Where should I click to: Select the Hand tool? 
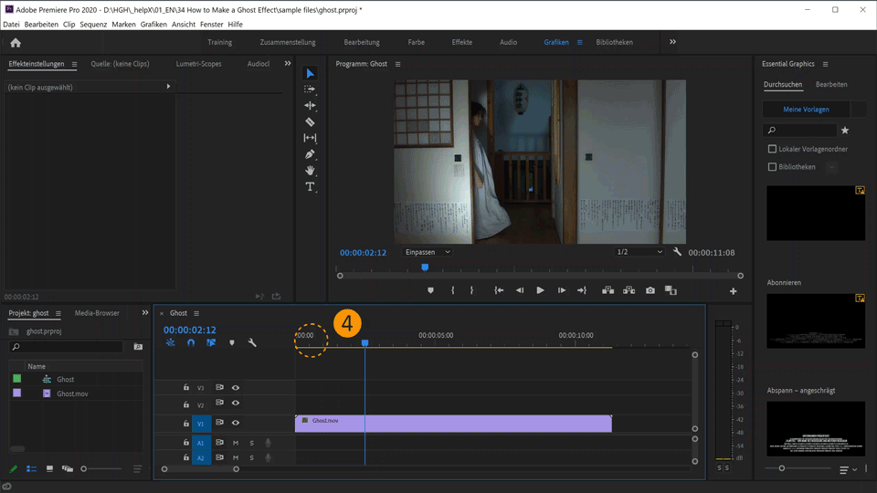coord(310,171)
